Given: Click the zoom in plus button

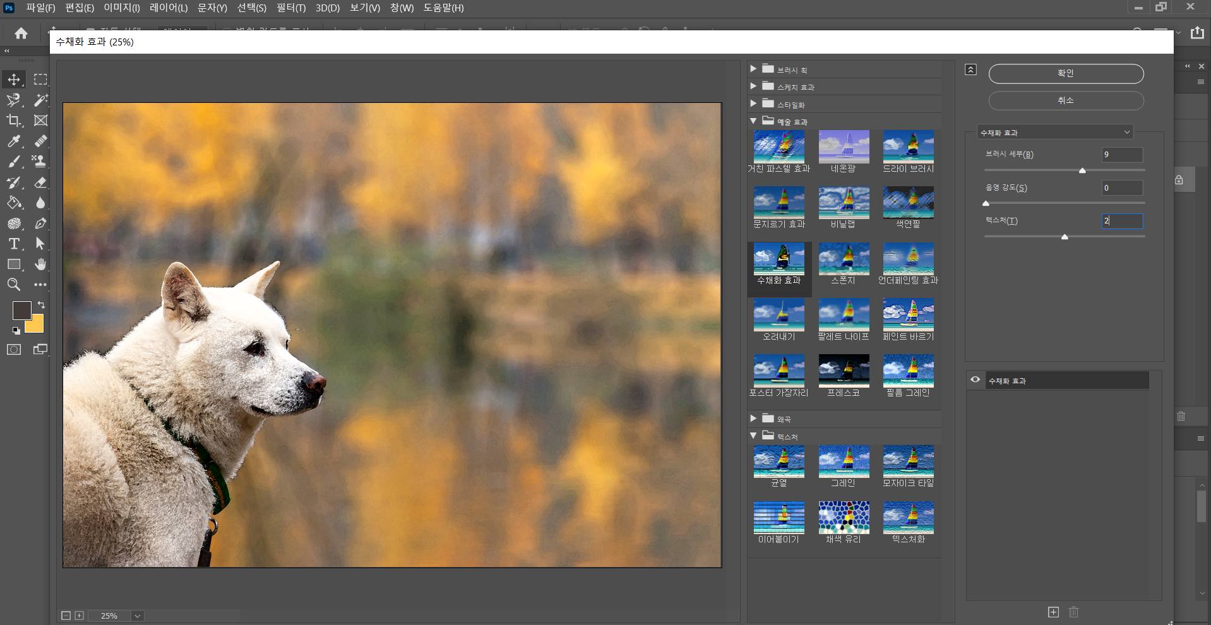Looking at the screenshot, I should [x=79, y=616].
